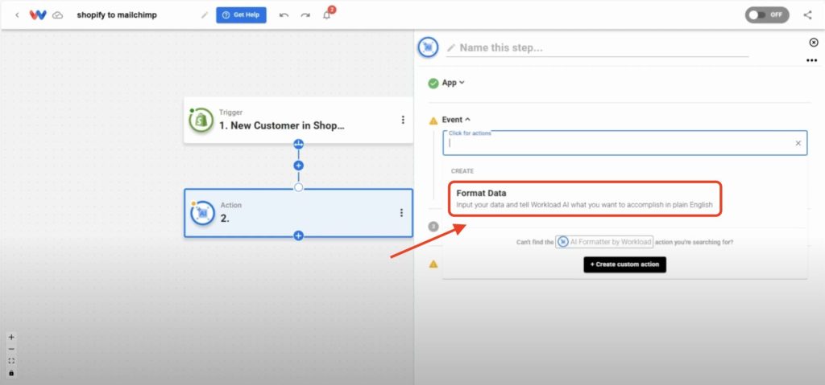Click the Shopify trigger icon
This screenshot has width=825, height=385.
point(201,121)
